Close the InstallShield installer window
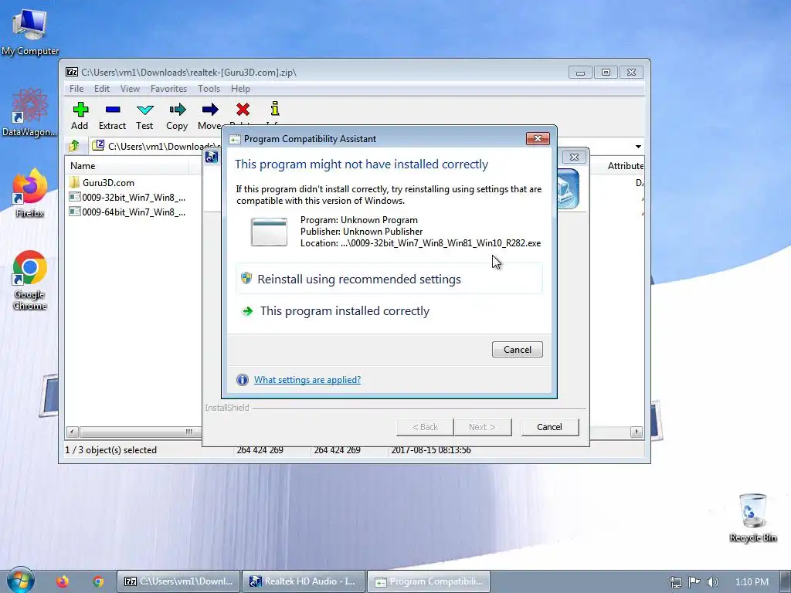This screenshot has width=791, height=593. tap(574, 158)
